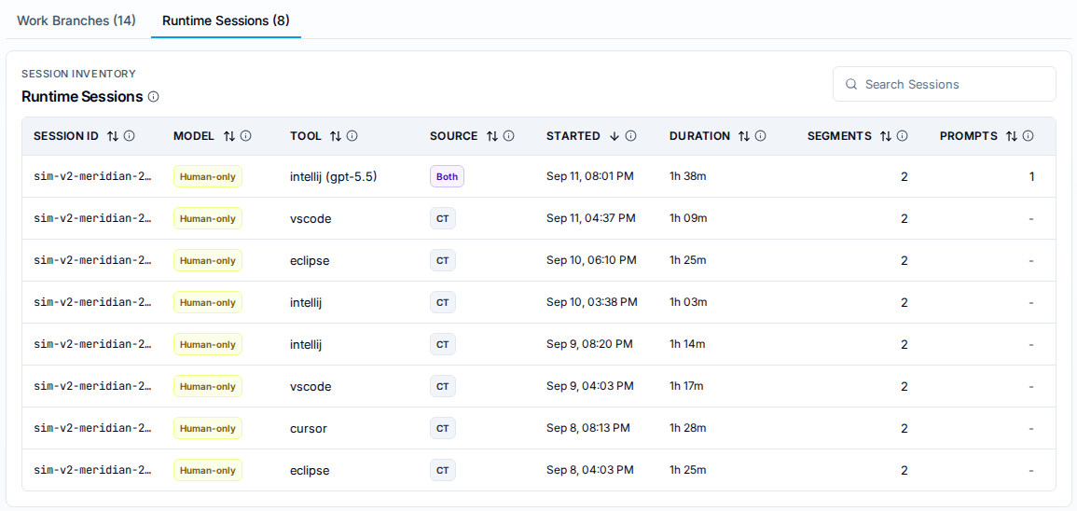The height and width of the screenshot is (511, 1077).
Task: Sort by Session ID column arrows
Action: pos(113,136)
